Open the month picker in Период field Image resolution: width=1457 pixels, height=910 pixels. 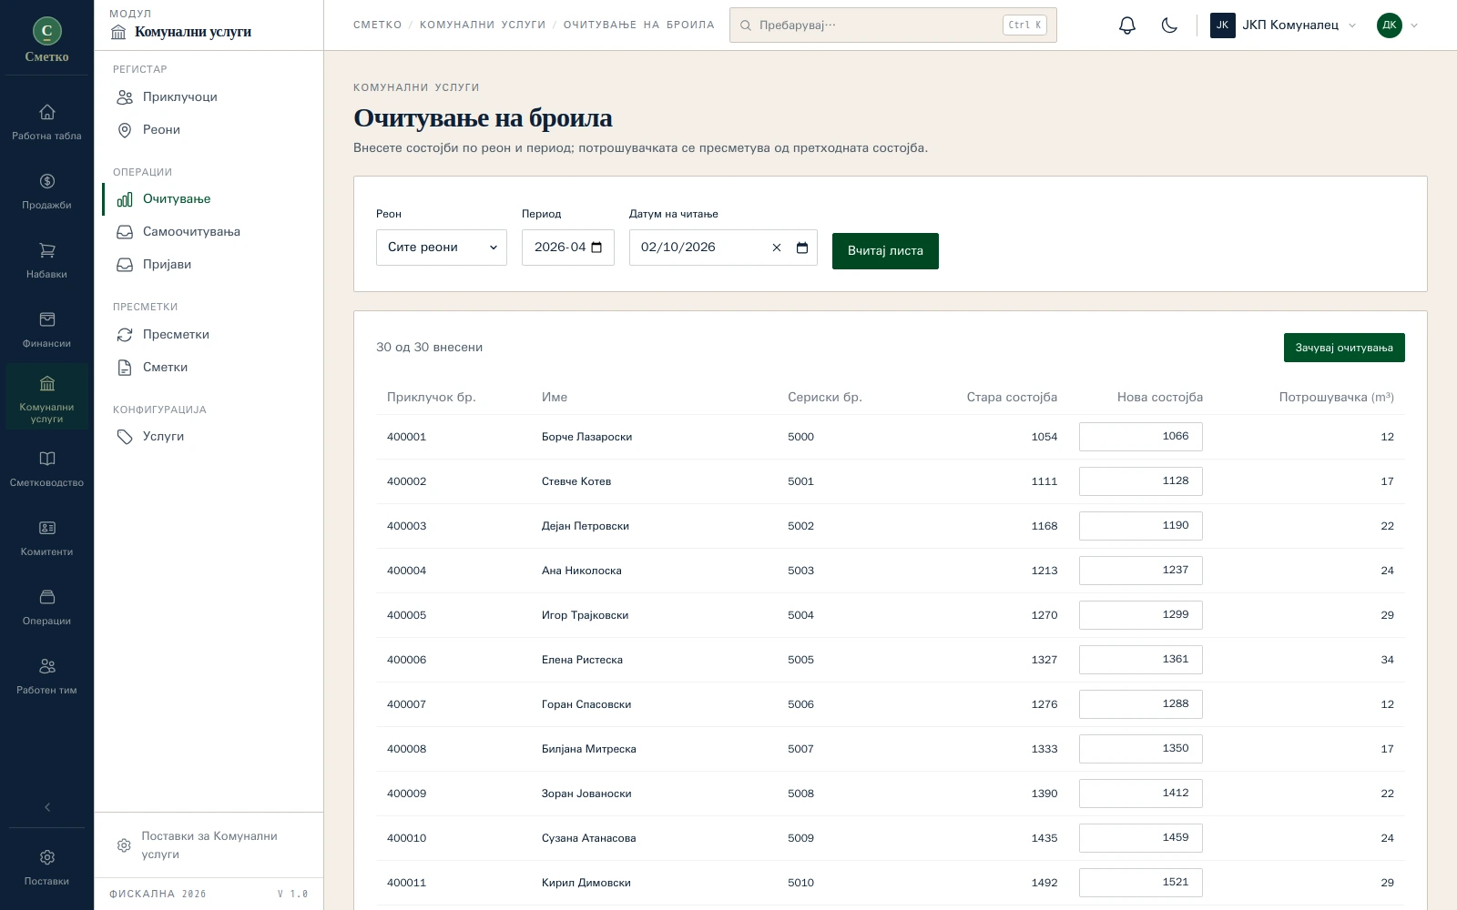[596, 248]
